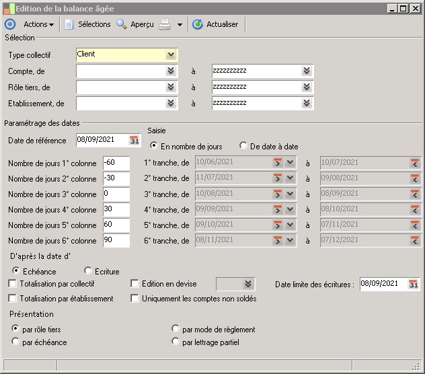Click the Nombre de jours 1° colonne field

pos(116,162)
